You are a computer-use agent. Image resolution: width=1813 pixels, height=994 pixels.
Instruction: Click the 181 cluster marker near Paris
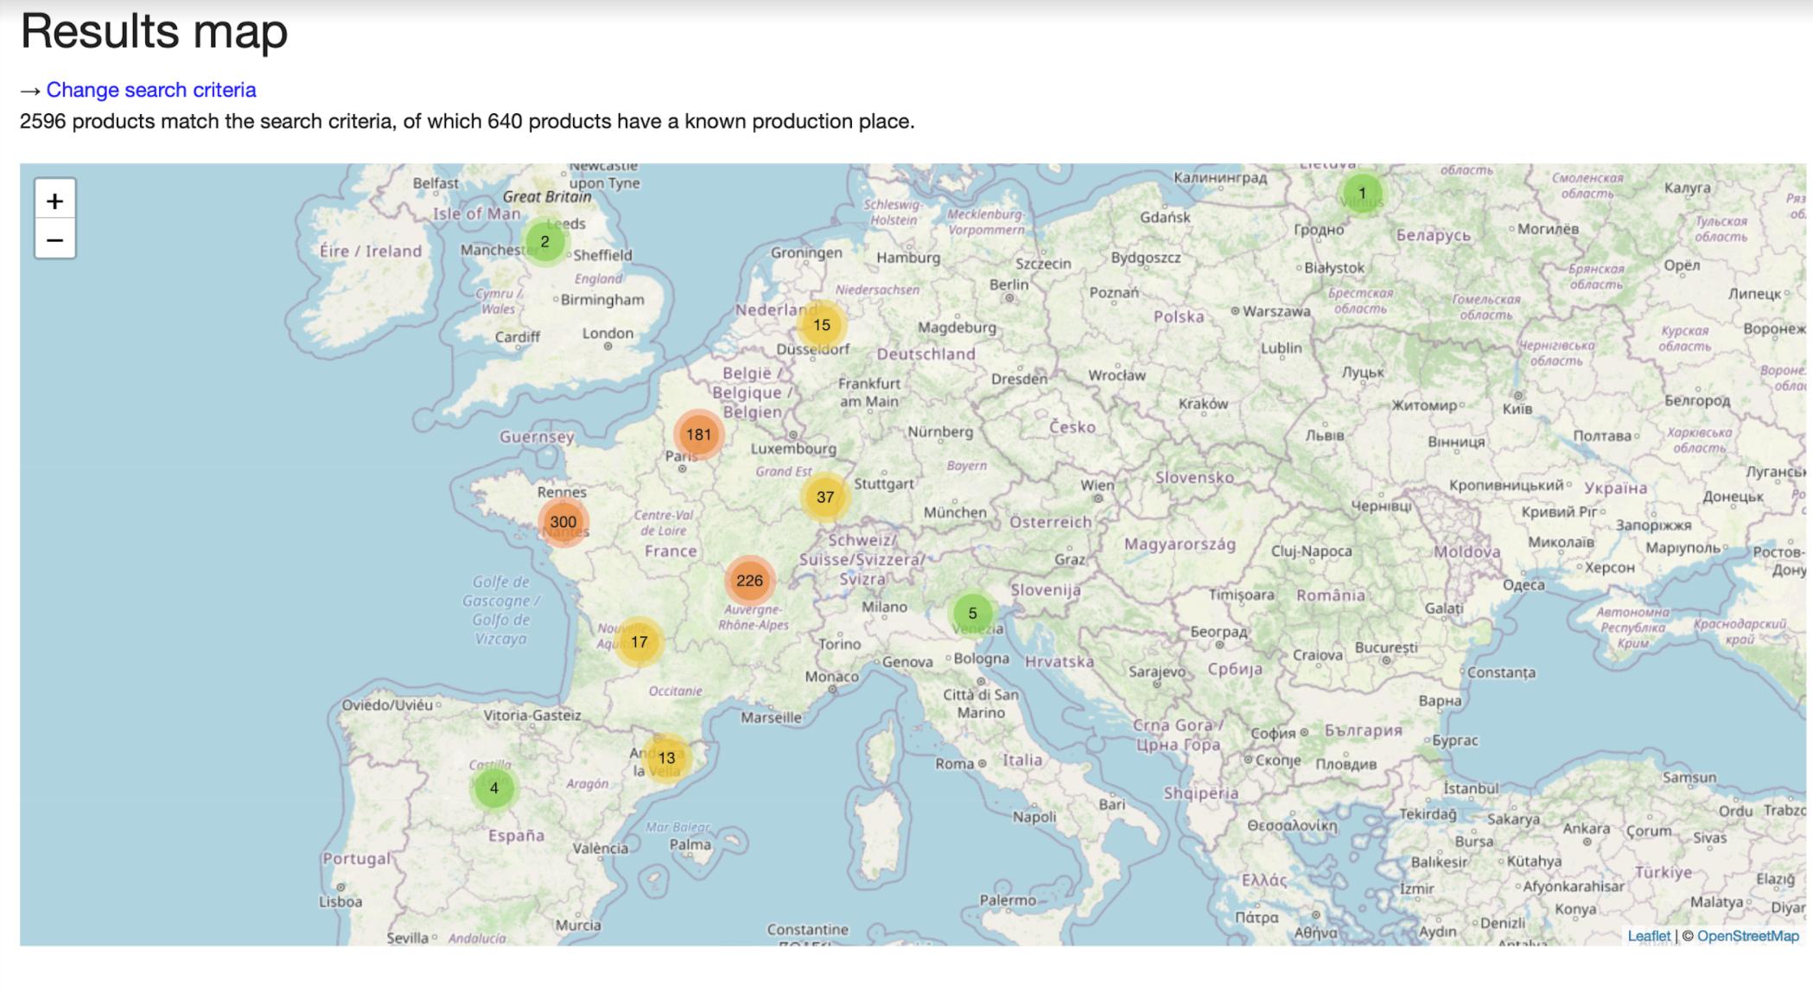coord(698,435)
